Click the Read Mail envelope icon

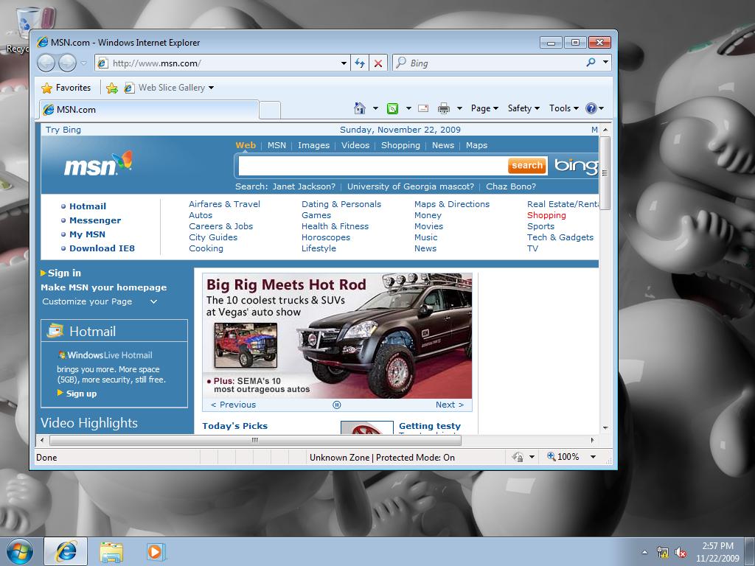click(423, 108)
